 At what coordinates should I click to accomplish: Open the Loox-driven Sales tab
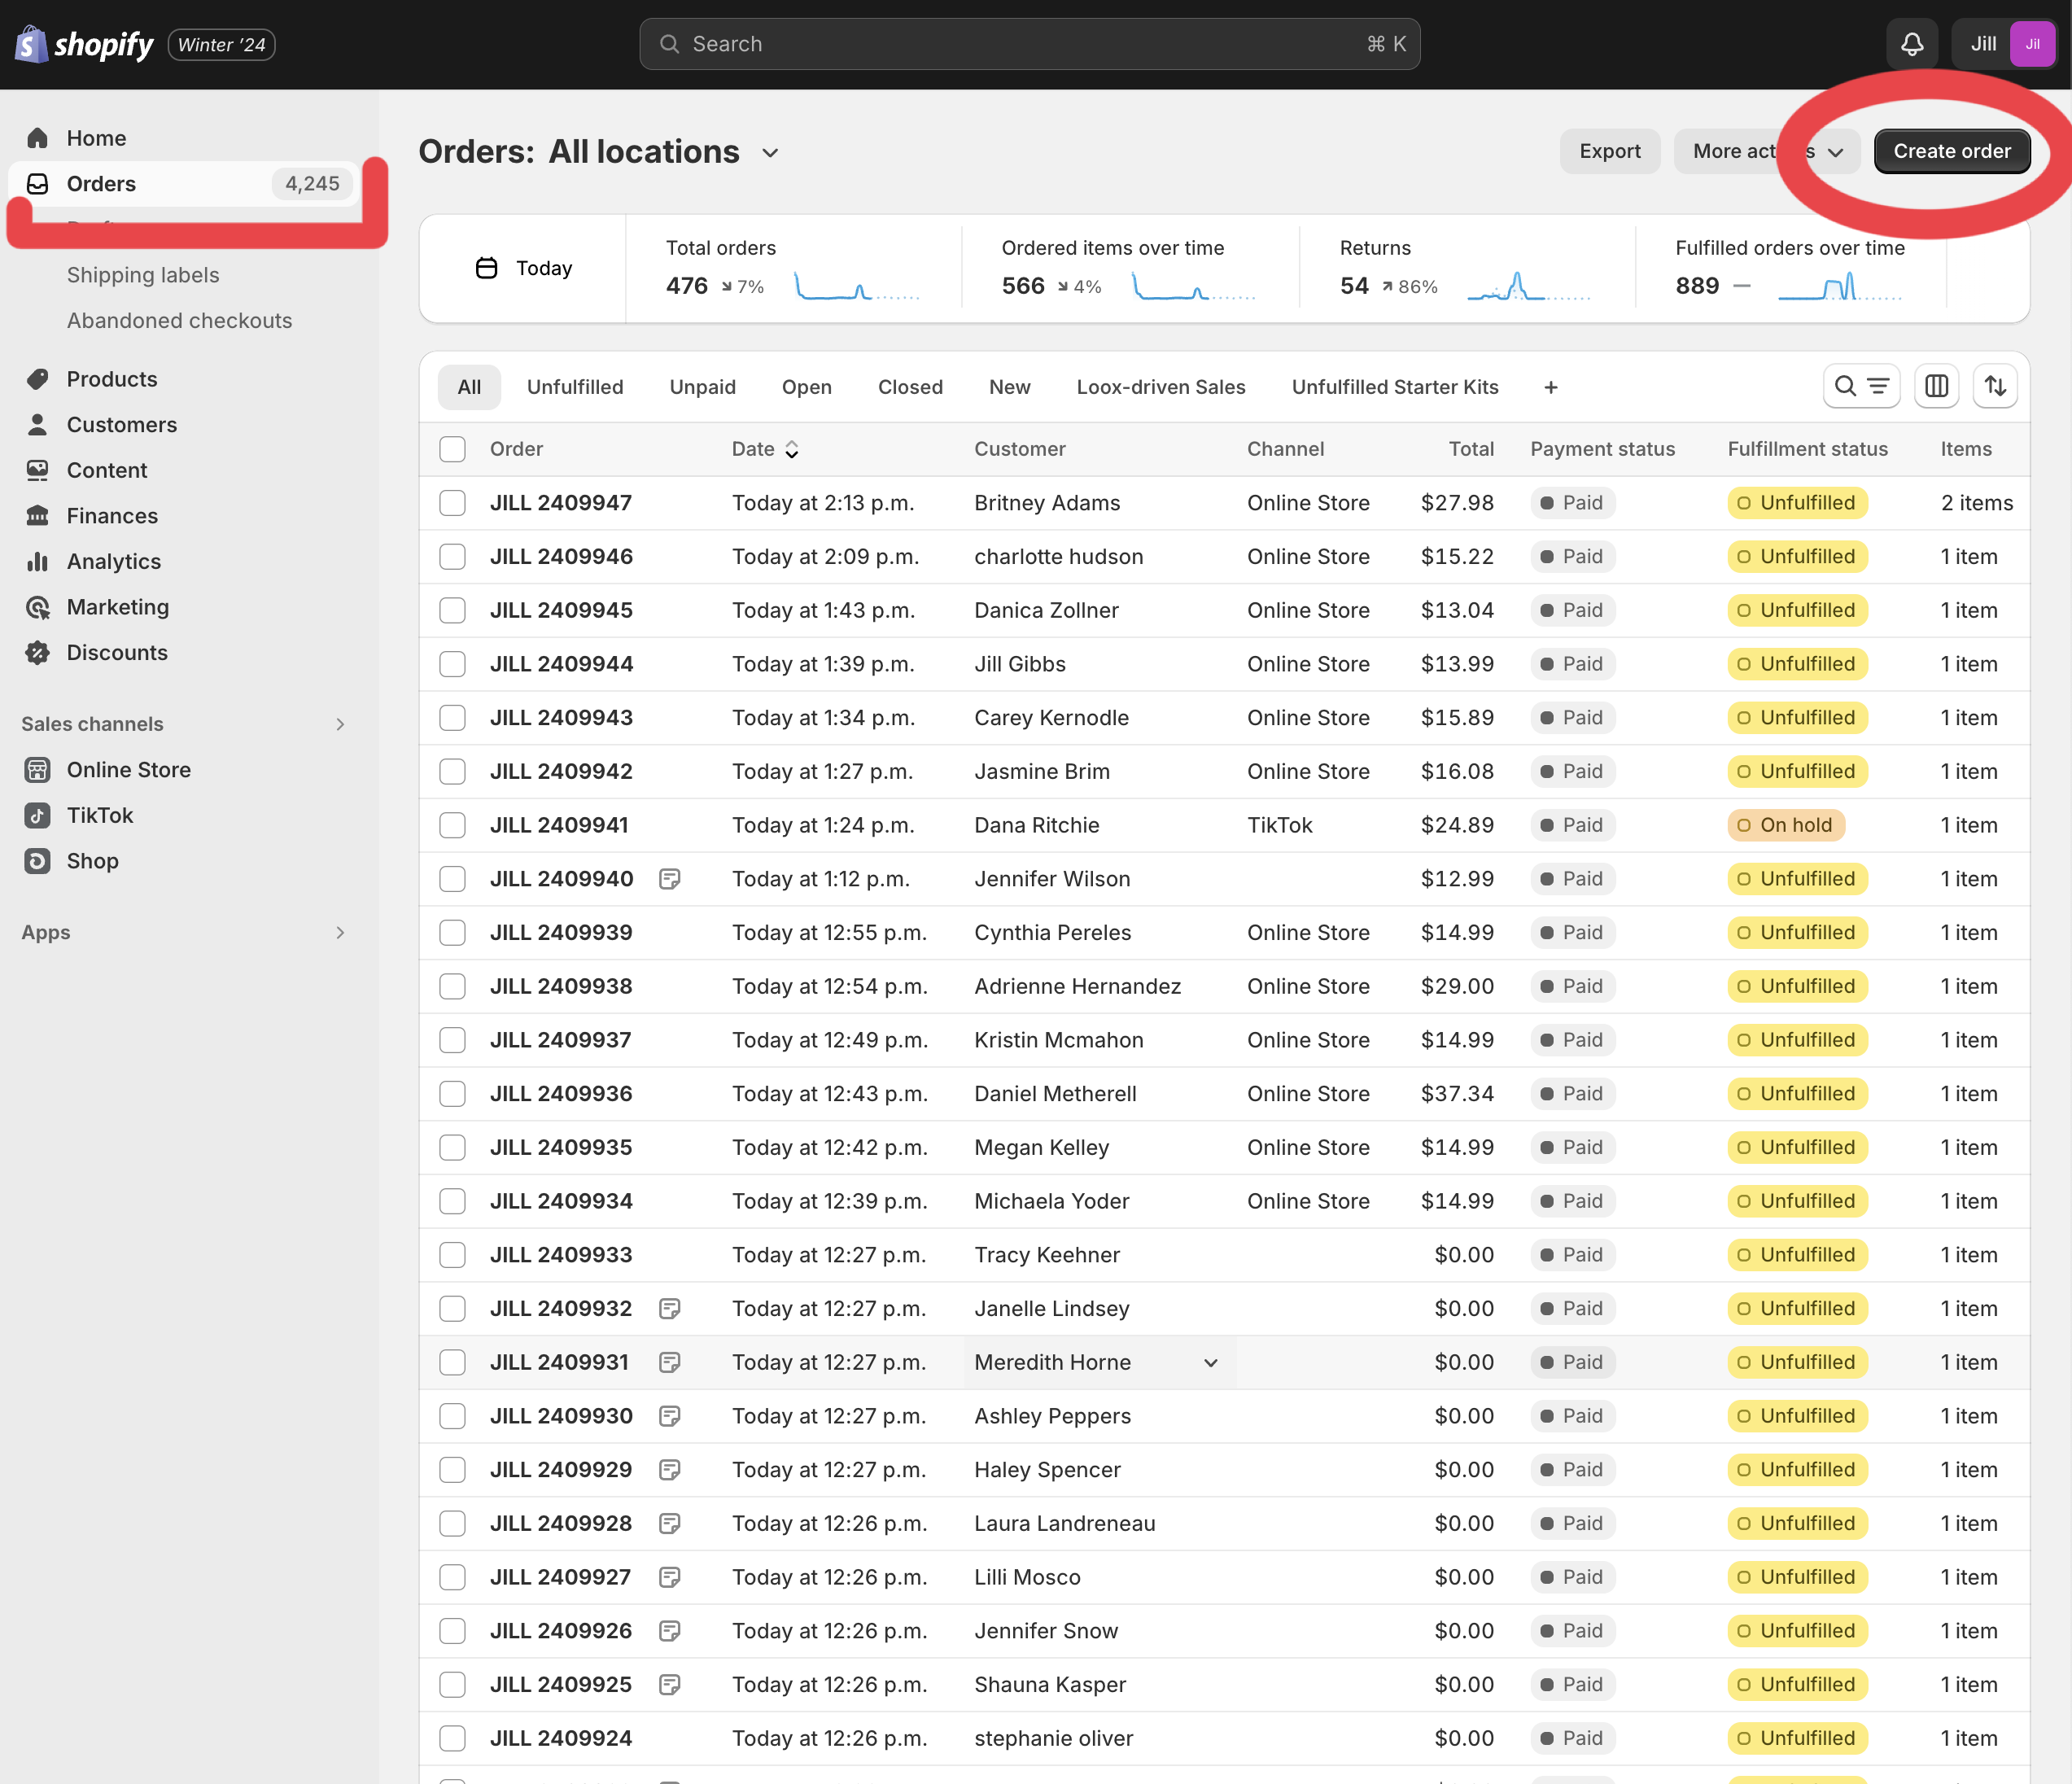click(x=1161, y=387)
